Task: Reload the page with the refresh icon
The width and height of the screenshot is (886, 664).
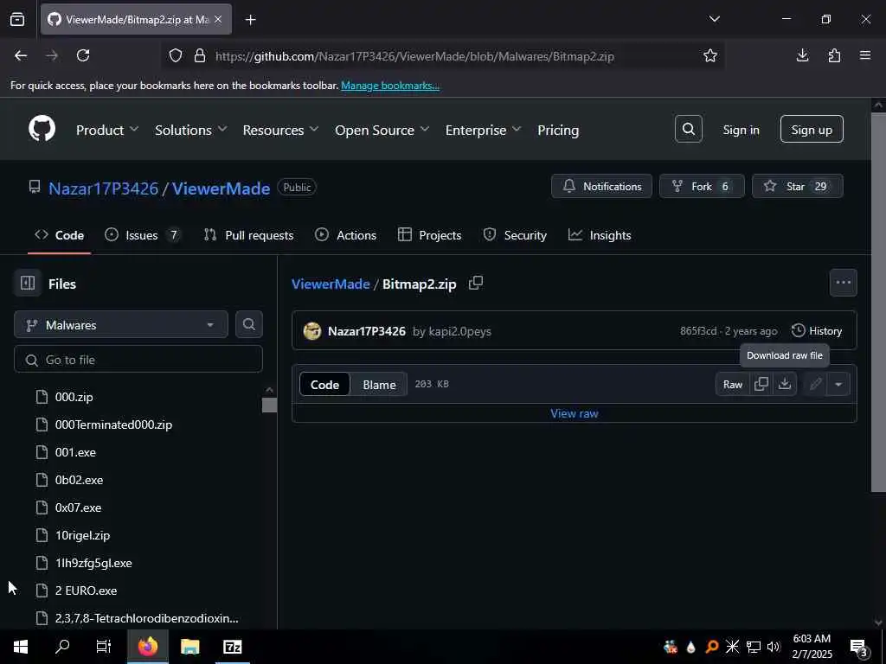Action: tap(83, 55)
